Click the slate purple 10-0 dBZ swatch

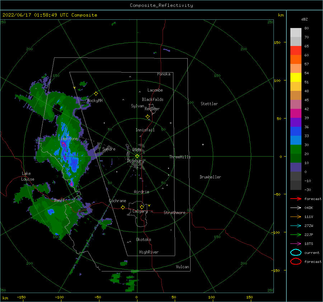tap(296, 167)
